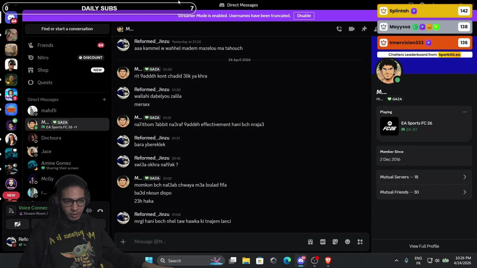This screenshot has height=268, width=477.
Task: Open the apps launcher icon in message bar
Action: point(360,242)
